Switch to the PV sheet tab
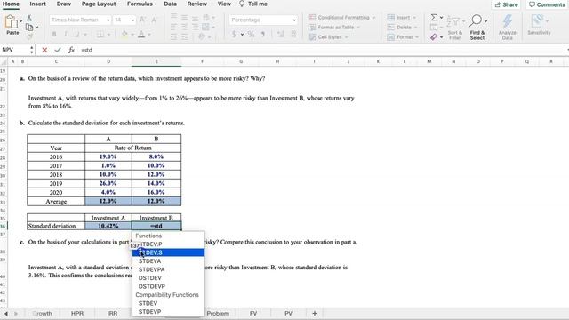This screenshot has width=569, height=320. tap(288, 314)
